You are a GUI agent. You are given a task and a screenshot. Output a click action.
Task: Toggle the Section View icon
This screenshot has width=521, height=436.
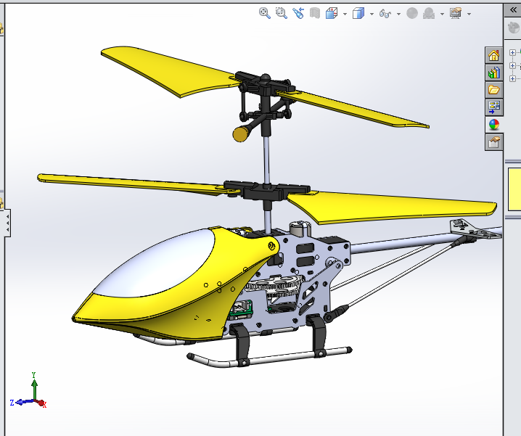pyautogui.click(x=315, y=13)
